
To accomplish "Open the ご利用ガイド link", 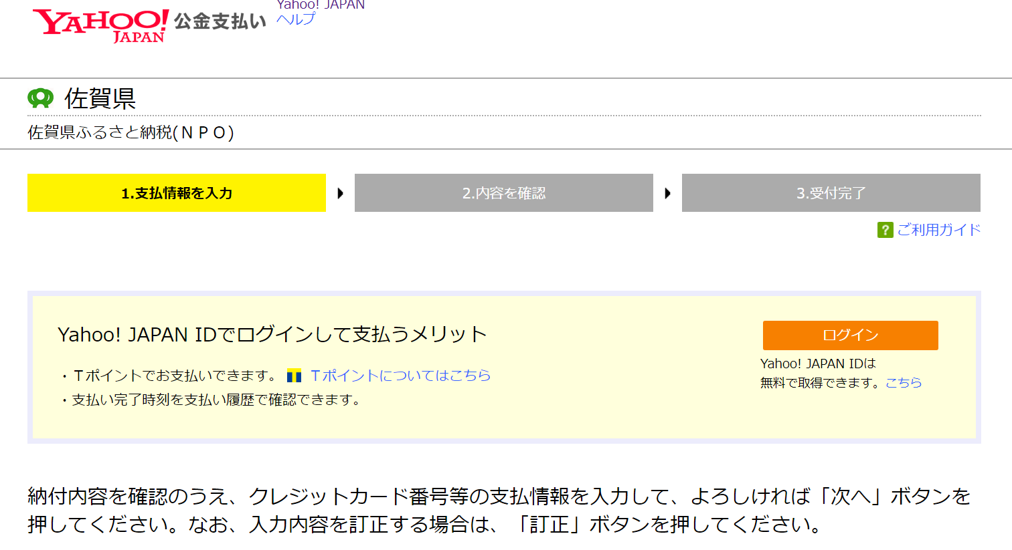I will [x=938, y=230].
